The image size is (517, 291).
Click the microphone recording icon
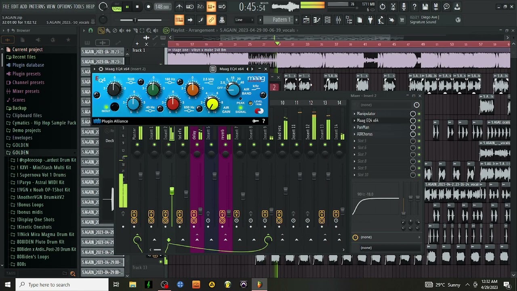[x=404, y=6]
